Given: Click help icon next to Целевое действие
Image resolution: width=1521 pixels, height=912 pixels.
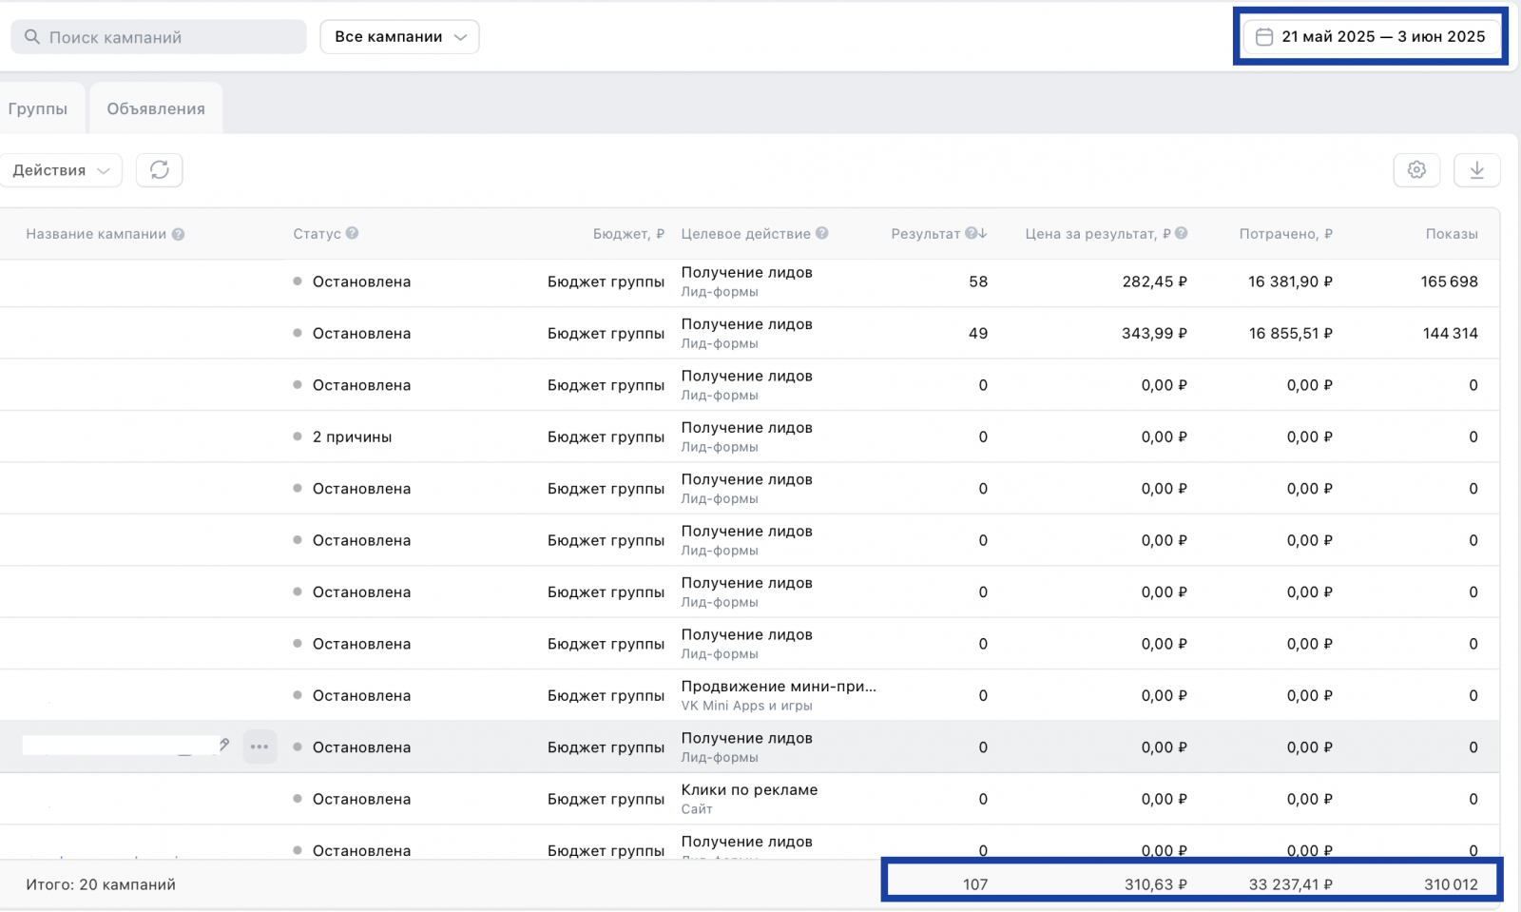Looking at the screenshot, I should [822, 233].
